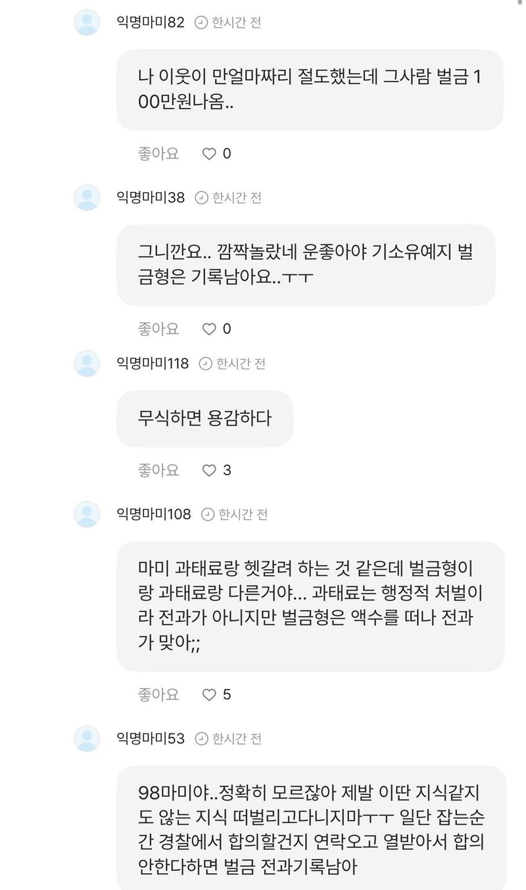Click 익명마미108's profile avatar
Screen dimensions: 526x890
(x=87, y=514)
